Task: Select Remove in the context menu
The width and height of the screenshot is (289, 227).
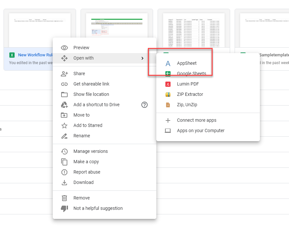Action: point(105,198)
